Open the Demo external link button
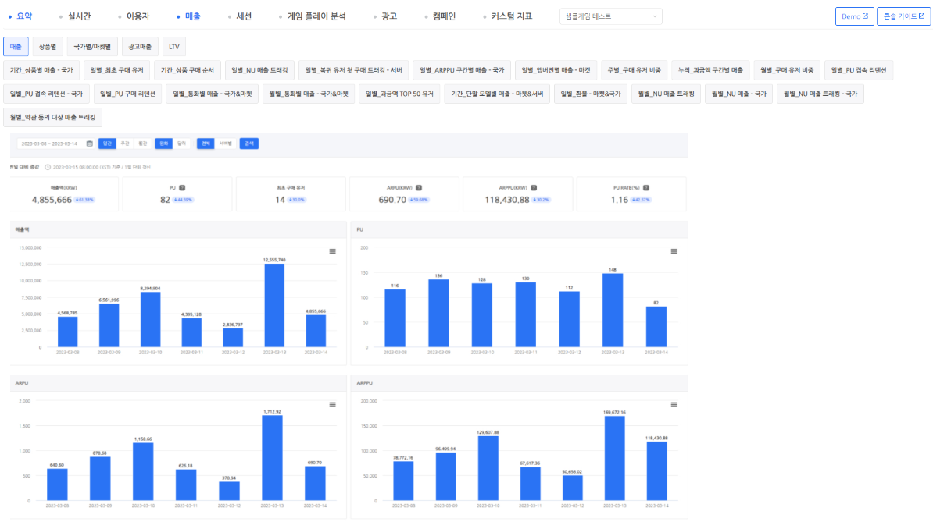The image size is (933, 522). pos(854,16)
